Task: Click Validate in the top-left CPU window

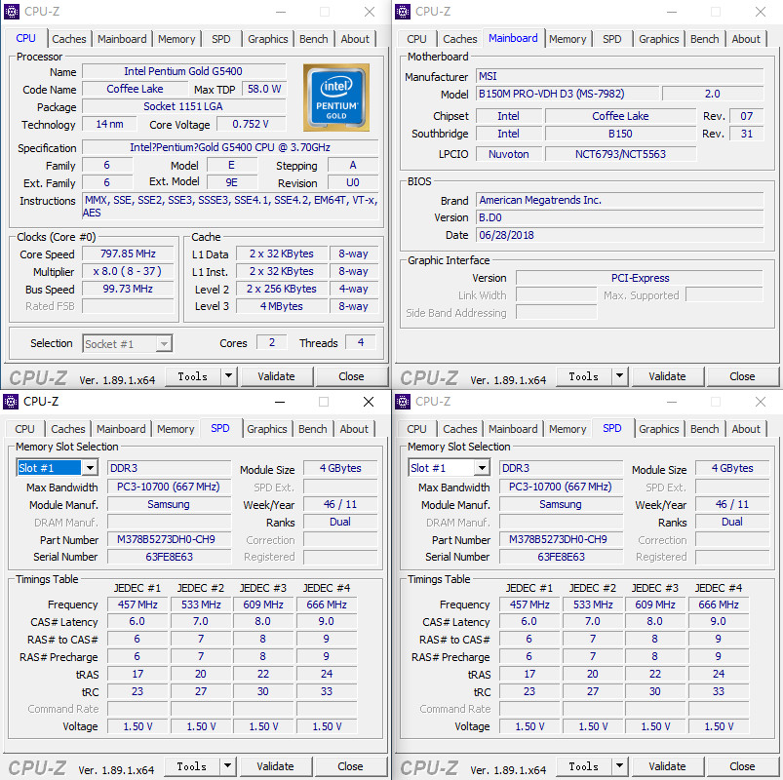Action: 276,376
